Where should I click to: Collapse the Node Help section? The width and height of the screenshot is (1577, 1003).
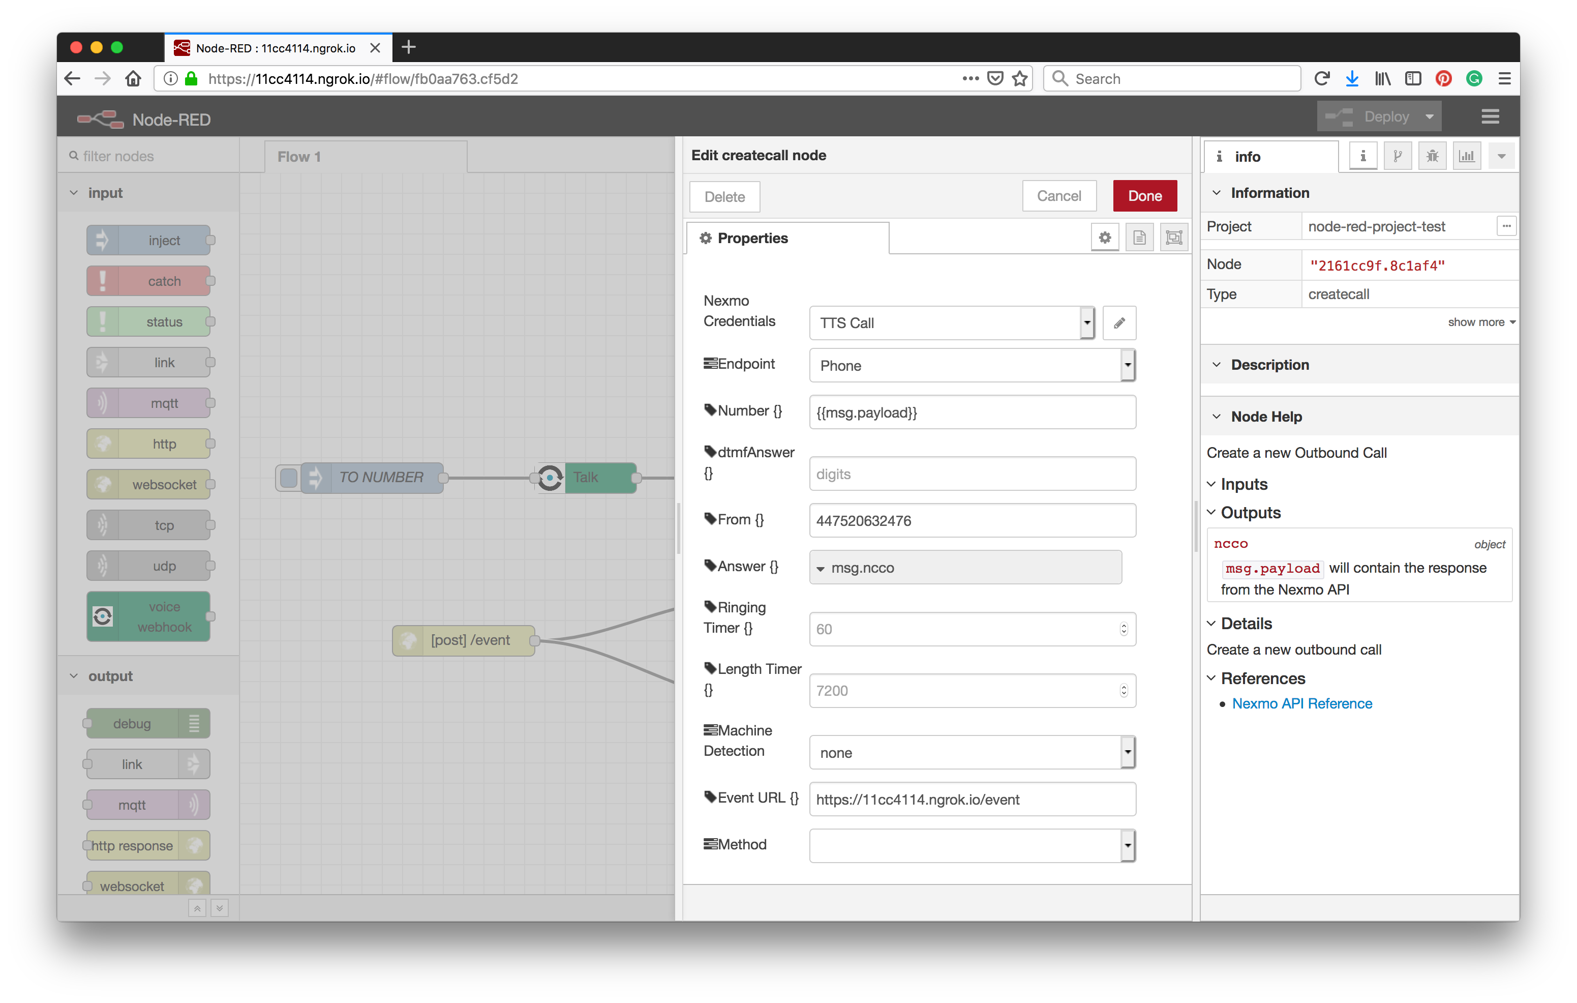[x=1216, y=416]
